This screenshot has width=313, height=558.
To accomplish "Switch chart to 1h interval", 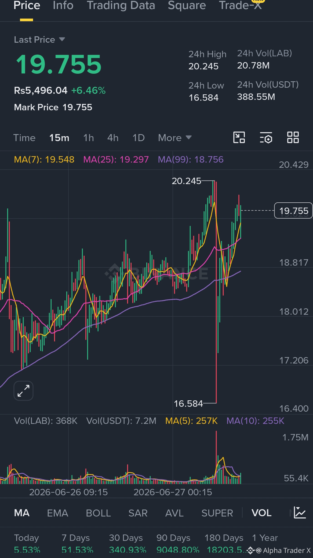I will (x=88, y=138).
